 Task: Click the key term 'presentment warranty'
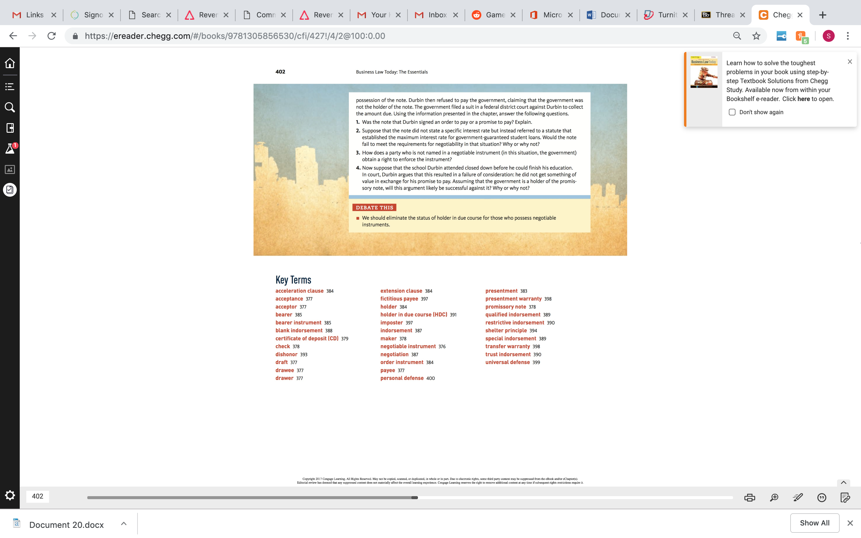(x=513, y=299)
